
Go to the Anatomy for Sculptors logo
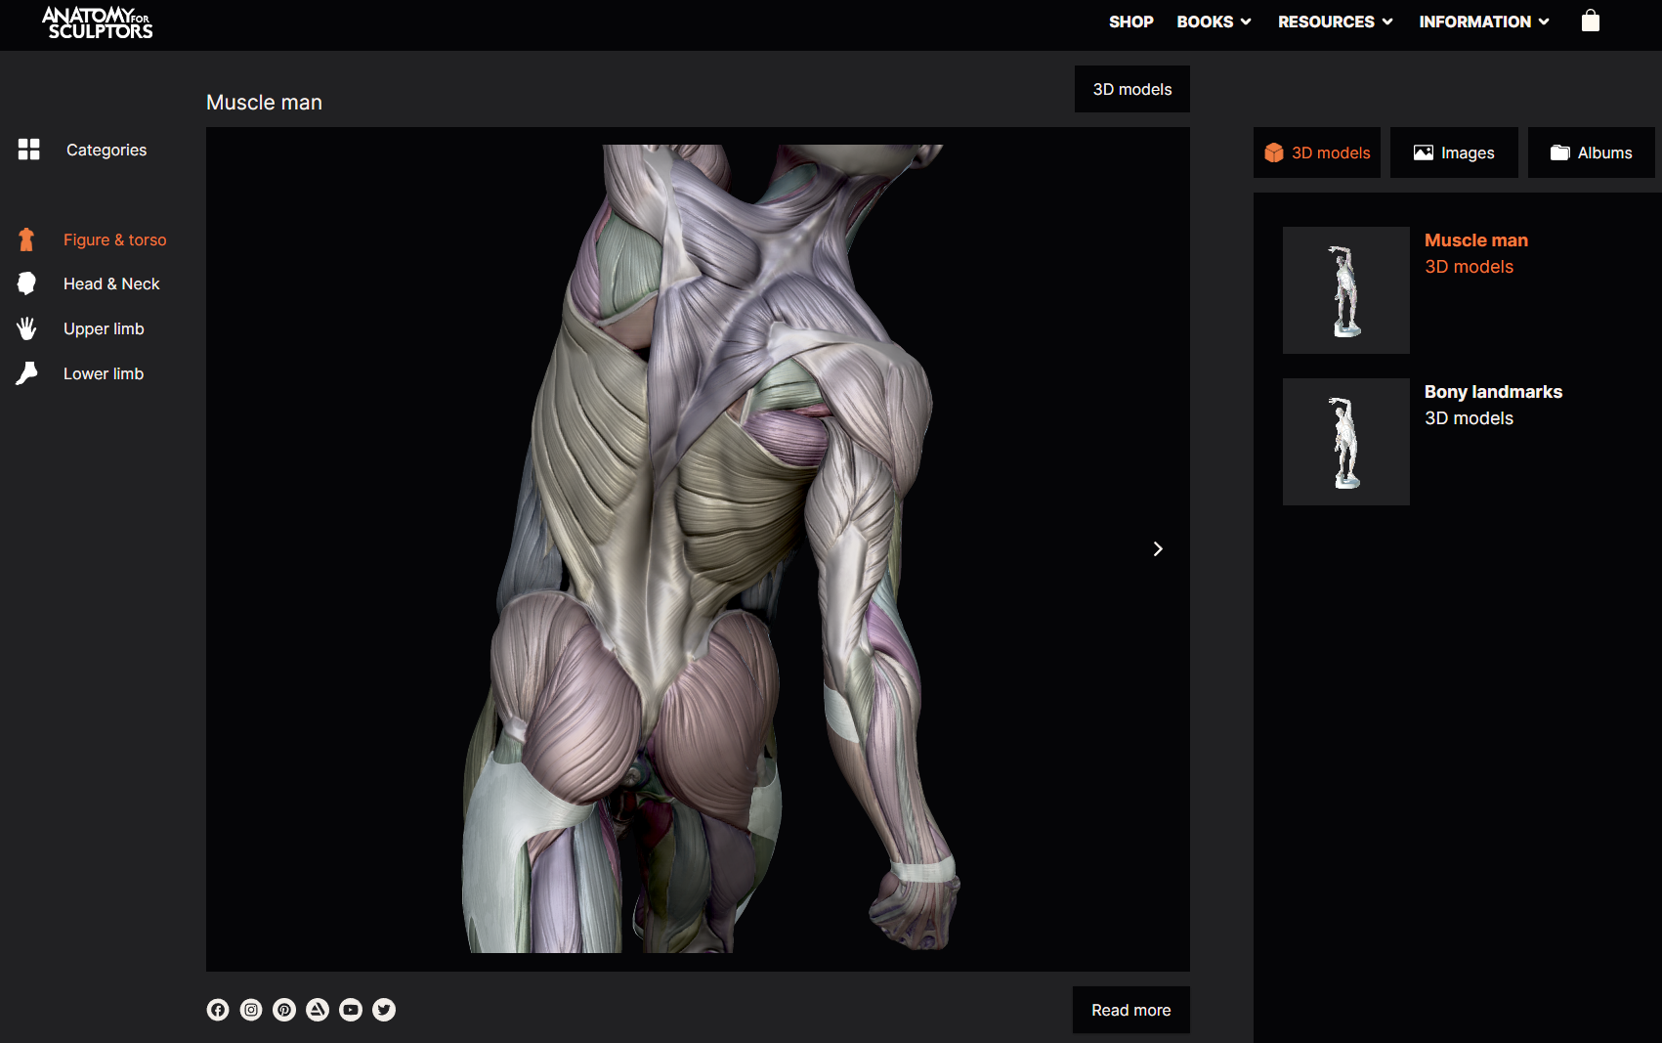[97, 22]
